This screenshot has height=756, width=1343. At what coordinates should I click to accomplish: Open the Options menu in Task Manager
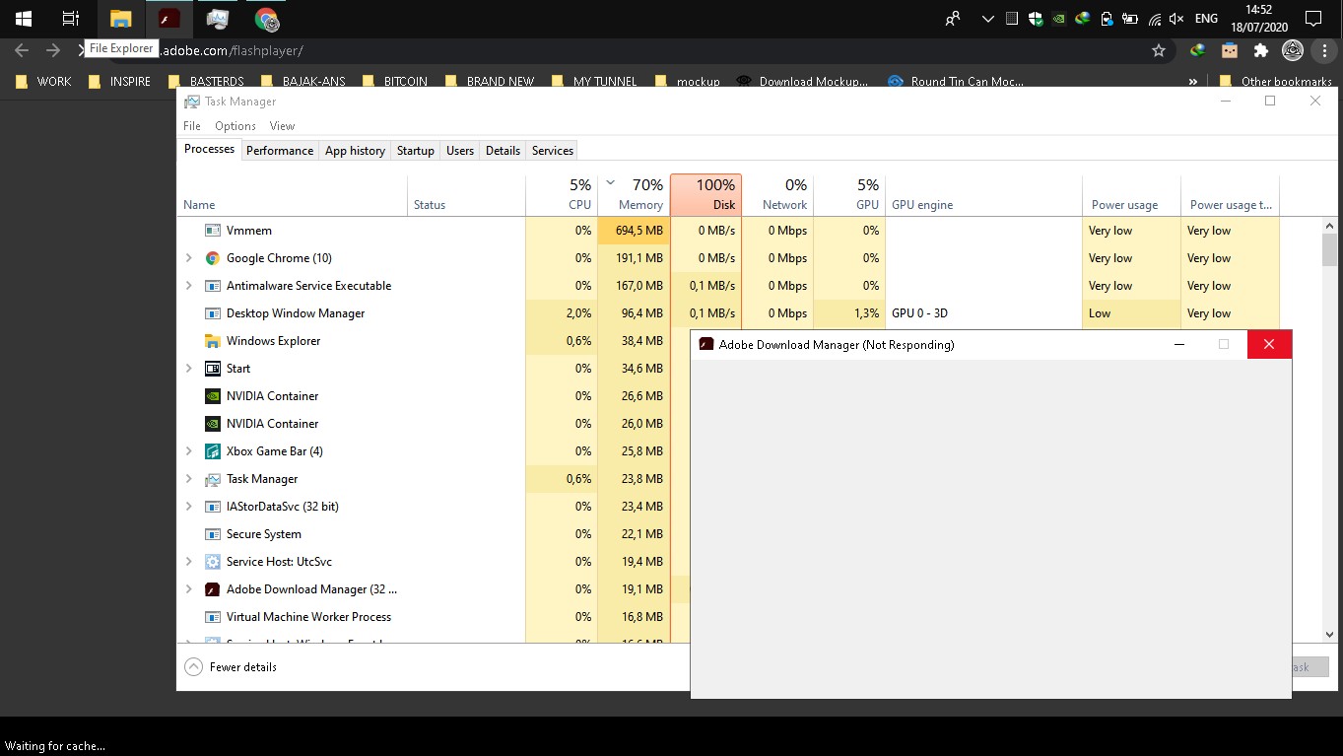[235, 126]
